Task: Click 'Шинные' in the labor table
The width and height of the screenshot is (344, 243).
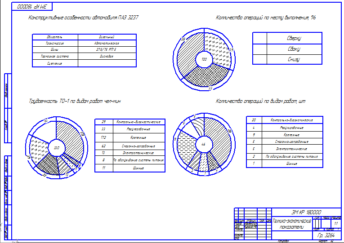Action: pyautogui.click(x=138, y=168)
